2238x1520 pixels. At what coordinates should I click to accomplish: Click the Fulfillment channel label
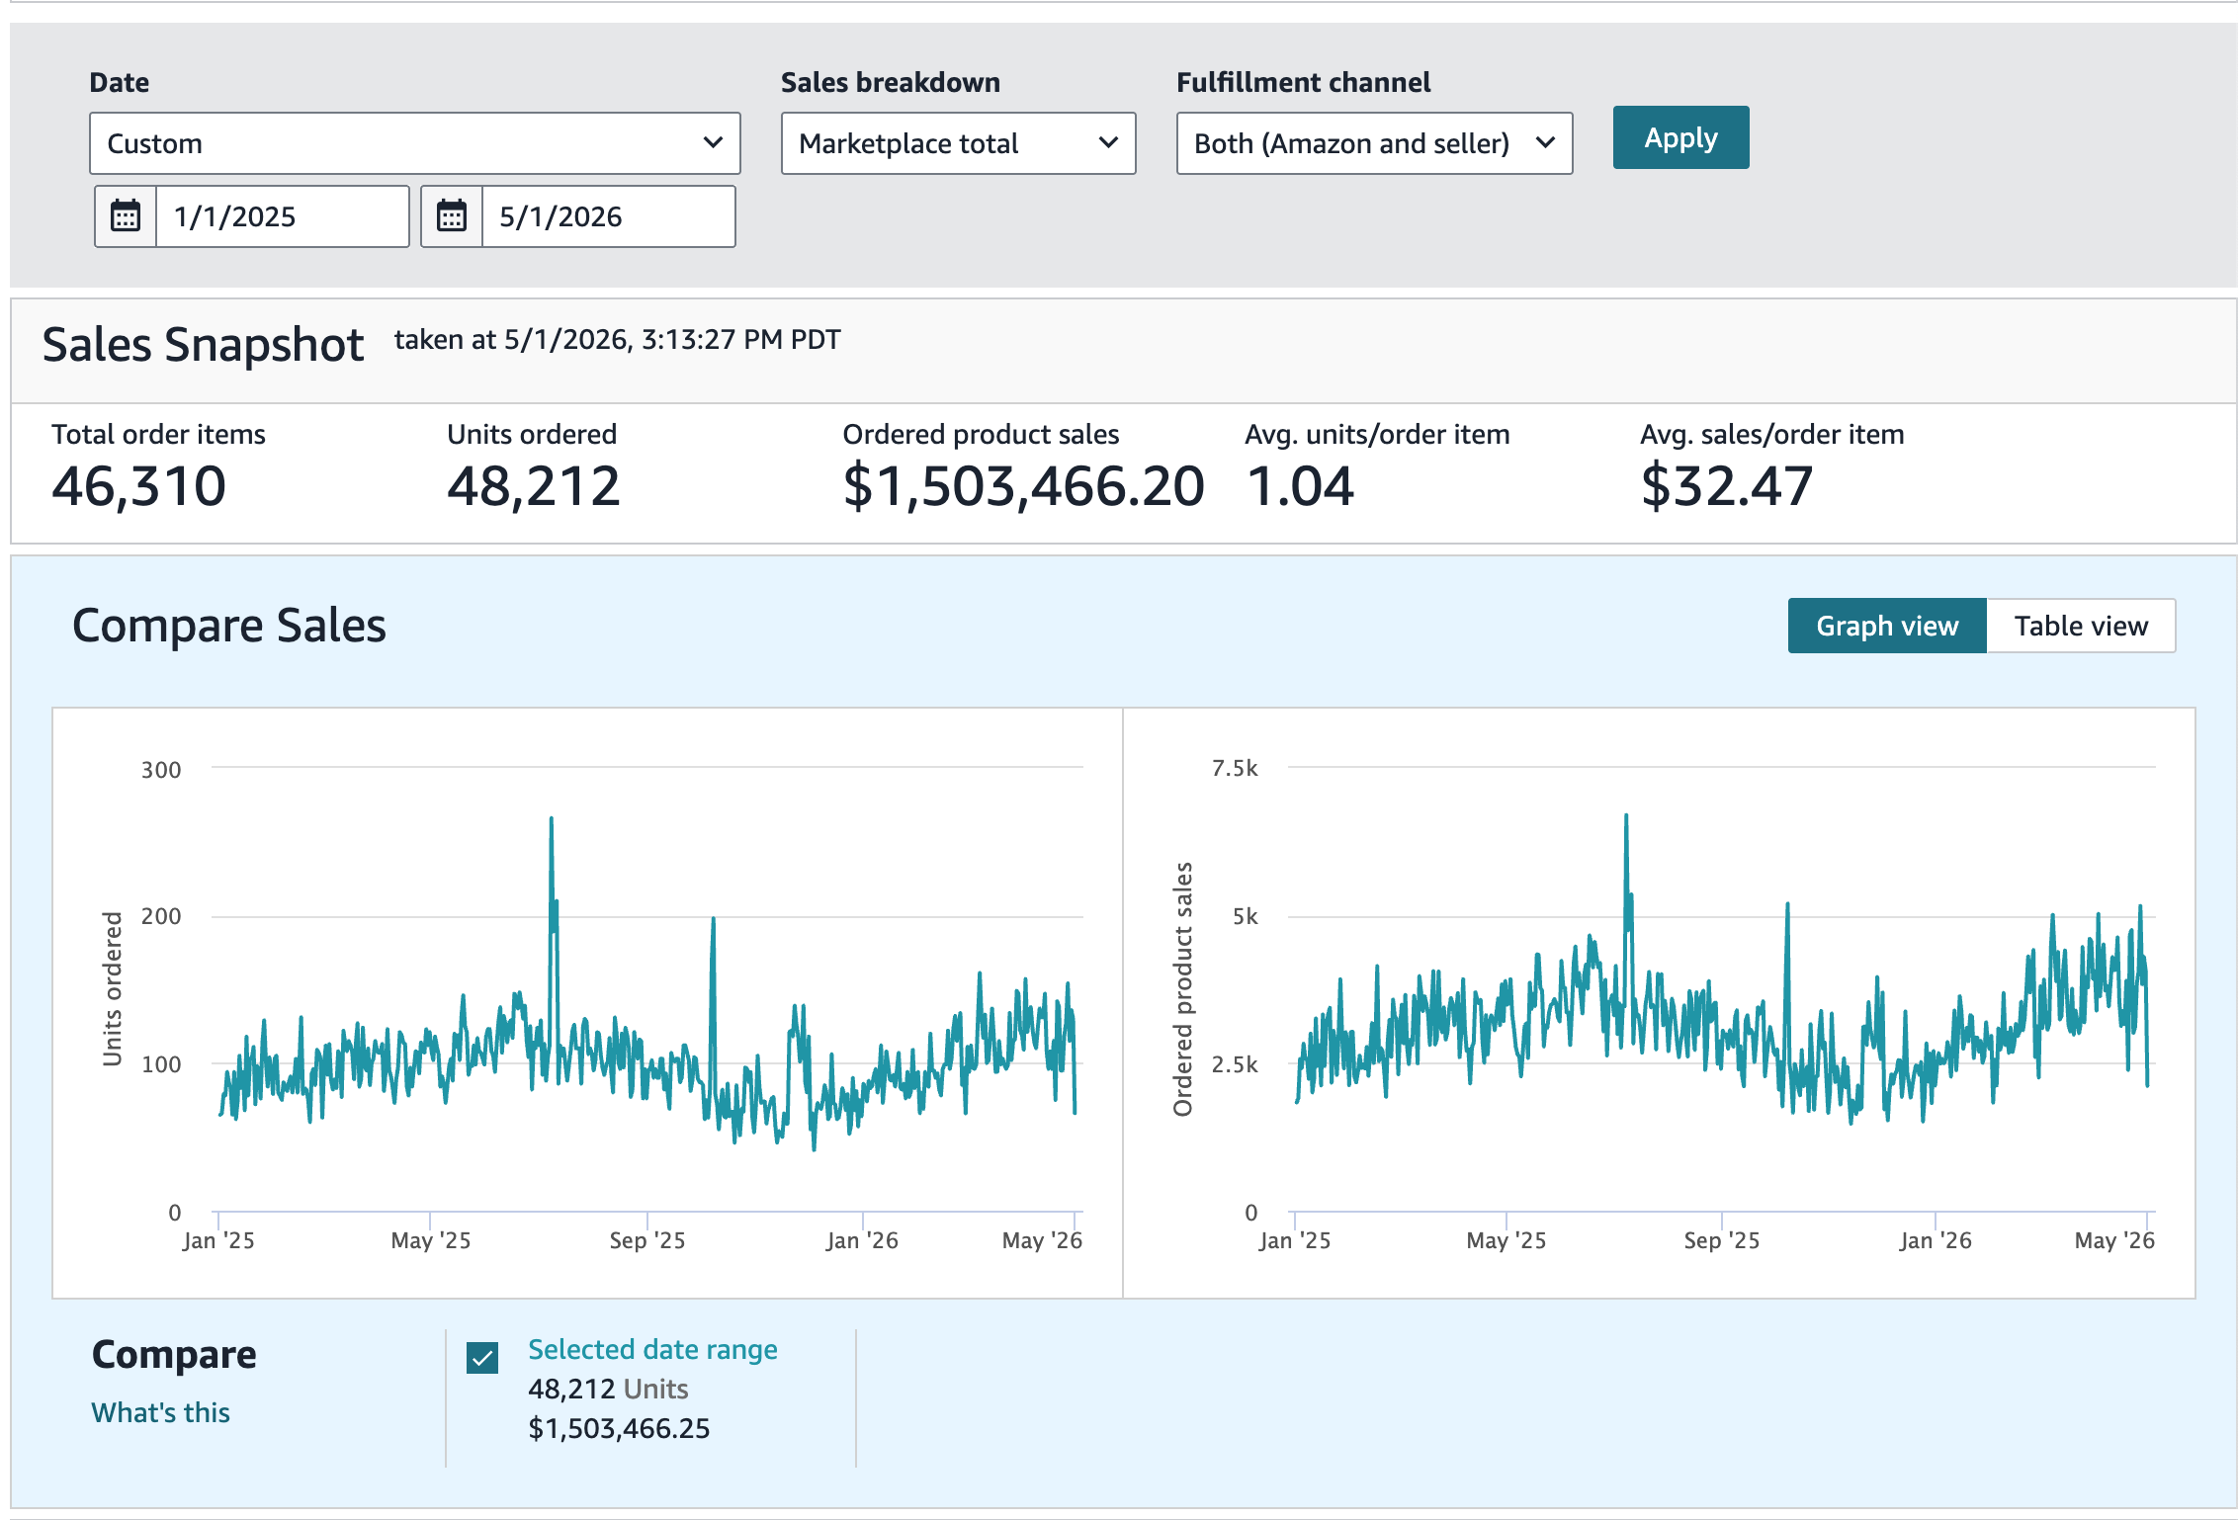(x=1303, y=82)
